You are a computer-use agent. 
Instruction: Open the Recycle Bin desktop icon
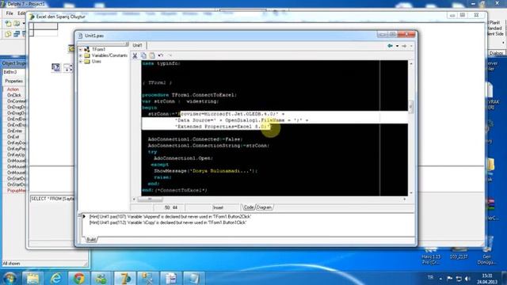click(x=487, y=250)
